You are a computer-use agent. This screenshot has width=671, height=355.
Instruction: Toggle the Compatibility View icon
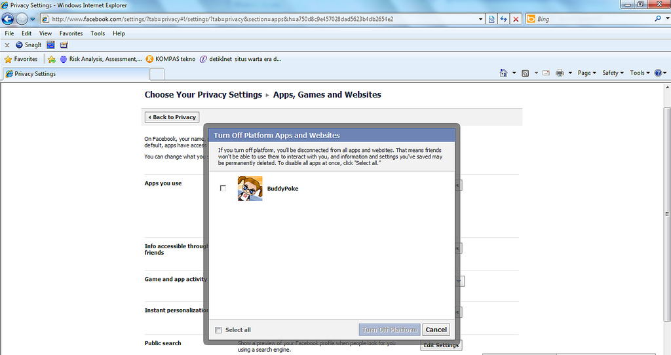(491, 19)
